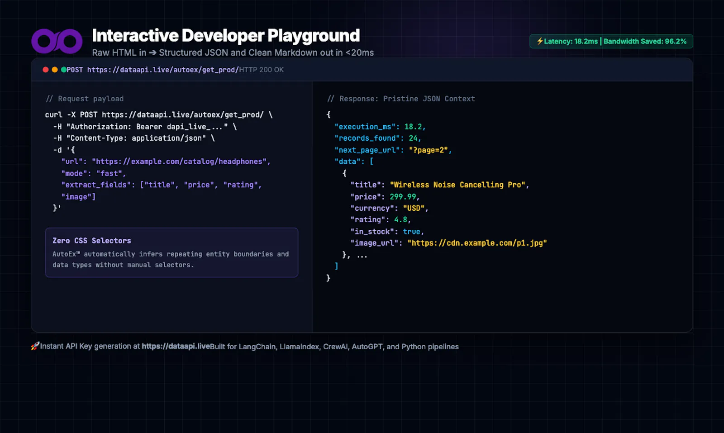Click the purple infinity logo
Viewport: 724px width, 433px height.
pos(57,41)
